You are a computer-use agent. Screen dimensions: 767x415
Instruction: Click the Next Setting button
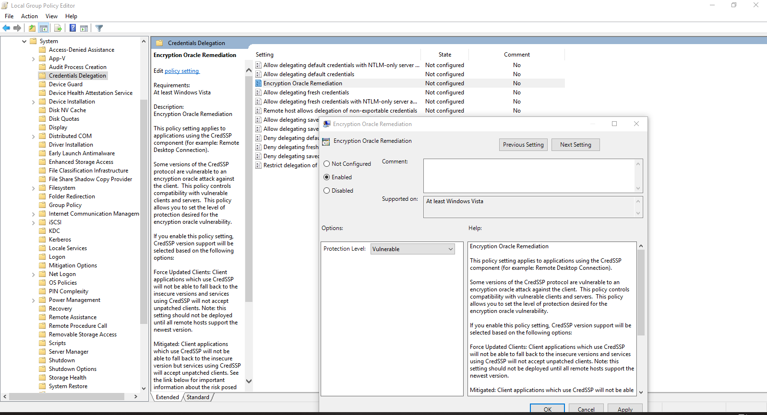[x=575, y=145]
